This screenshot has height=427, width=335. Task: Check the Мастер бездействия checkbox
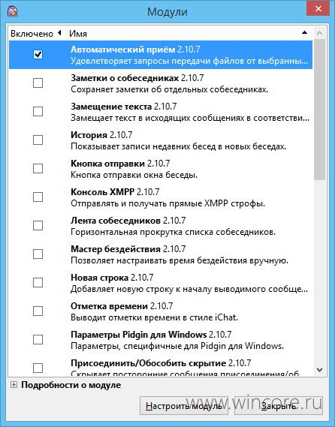pyautogui.click(x=38, y=254)
